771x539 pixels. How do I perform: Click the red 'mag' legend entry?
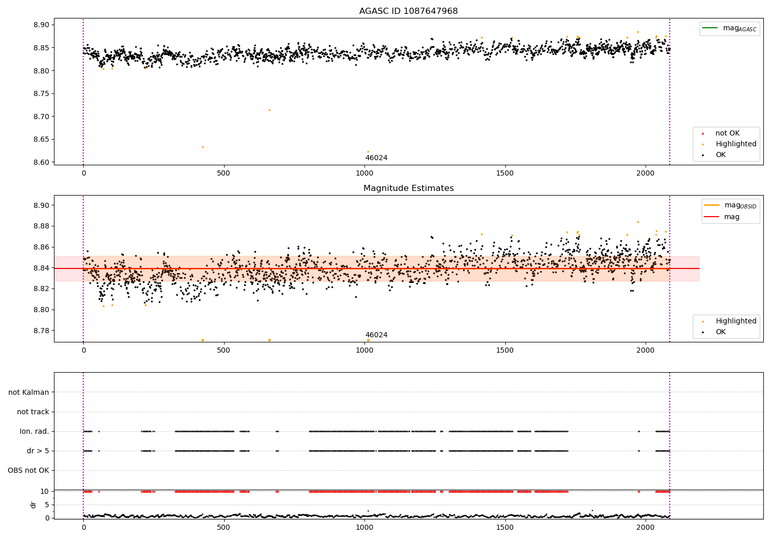pyautogui.click(x=722, y=217)
